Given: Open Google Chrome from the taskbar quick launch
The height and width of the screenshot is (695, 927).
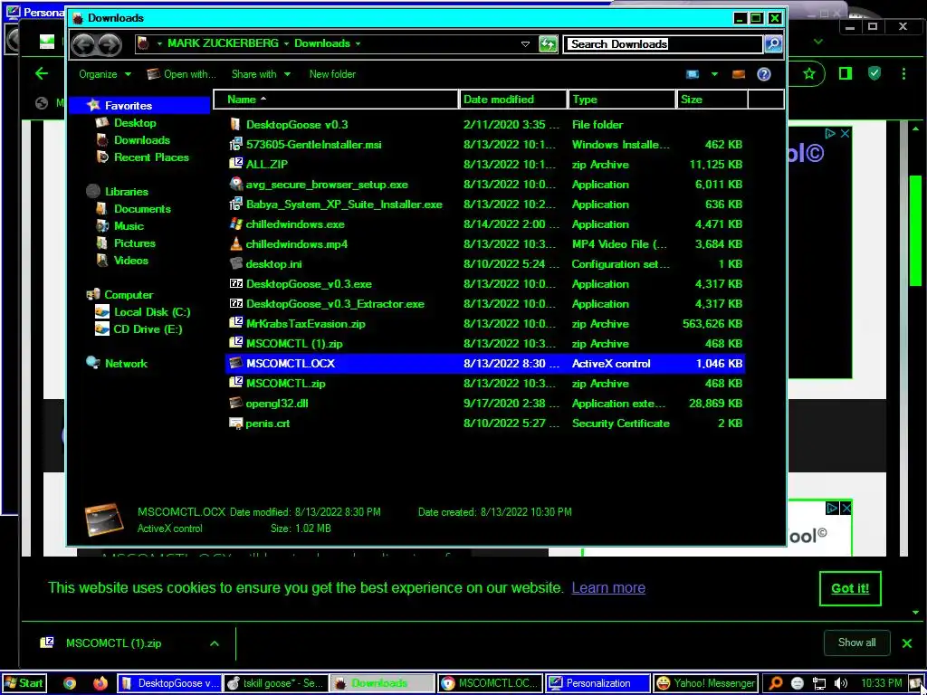Looking at the screenshot, I should (70, 683).
